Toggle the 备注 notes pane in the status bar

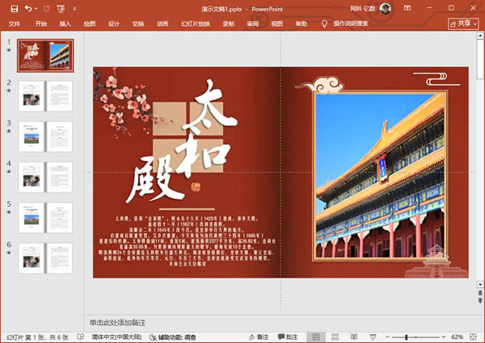257,337
